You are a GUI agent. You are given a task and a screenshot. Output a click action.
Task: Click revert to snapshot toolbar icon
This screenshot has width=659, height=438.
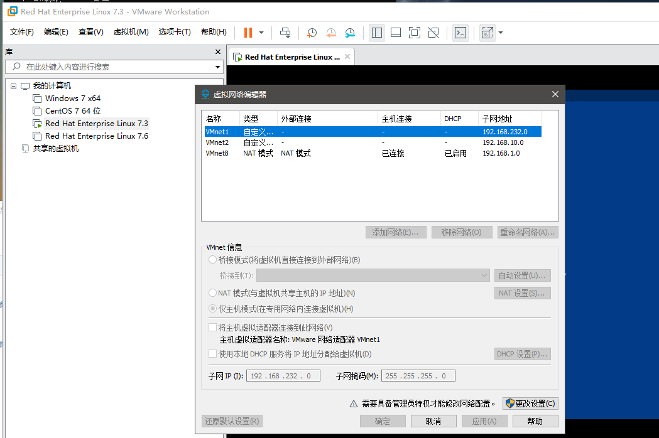[x=331, y=33]
